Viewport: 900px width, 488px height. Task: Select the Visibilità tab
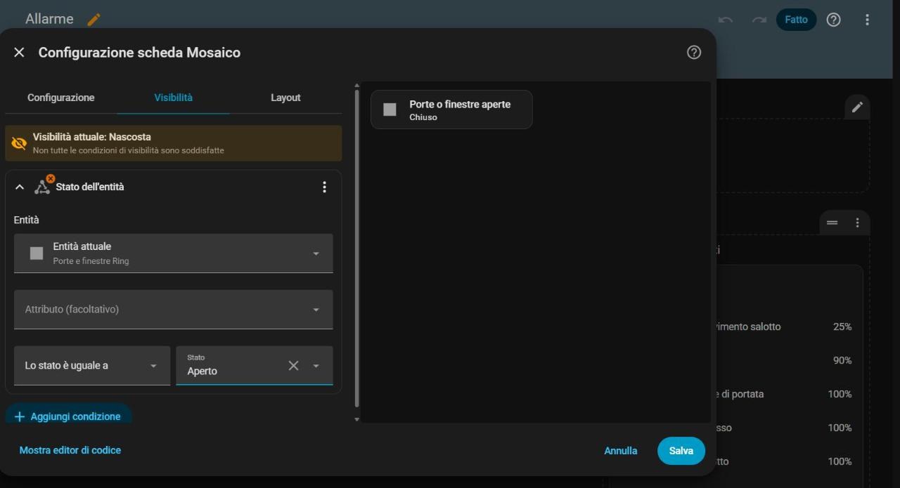point(173,98)
